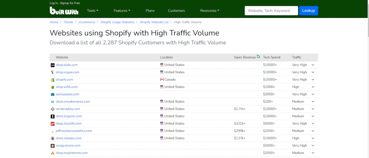Expand the shopify.com row chevron
Screen dimensions: 369x158
(x=313, y=79)
